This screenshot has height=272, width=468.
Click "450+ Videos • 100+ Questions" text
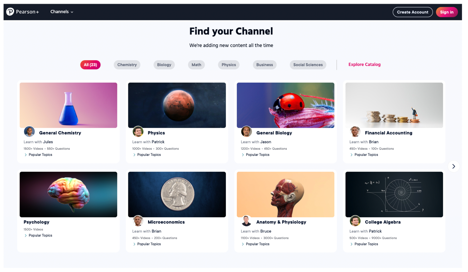pos(372,149)
